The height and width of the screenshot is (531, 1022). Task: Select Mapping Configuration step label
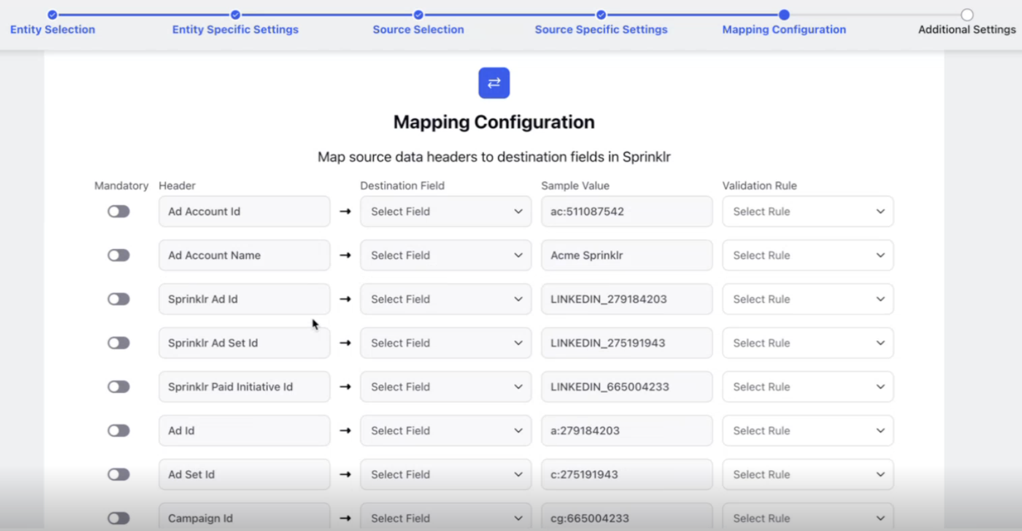784,29
